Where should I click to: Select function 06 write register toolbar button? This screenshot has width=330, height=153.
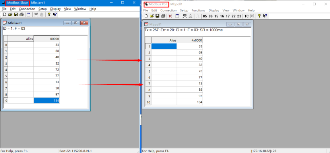point(210,16)
